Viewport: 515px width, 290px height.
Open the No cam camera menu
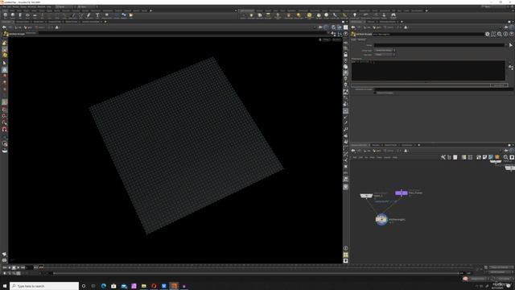click(x=336, y=39)
